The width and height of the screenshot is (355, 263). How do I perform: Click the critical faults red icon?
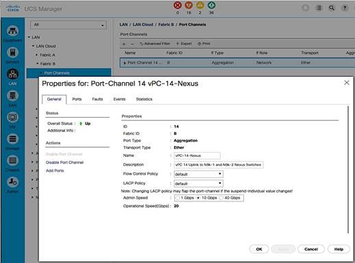[x=177, y=5]
